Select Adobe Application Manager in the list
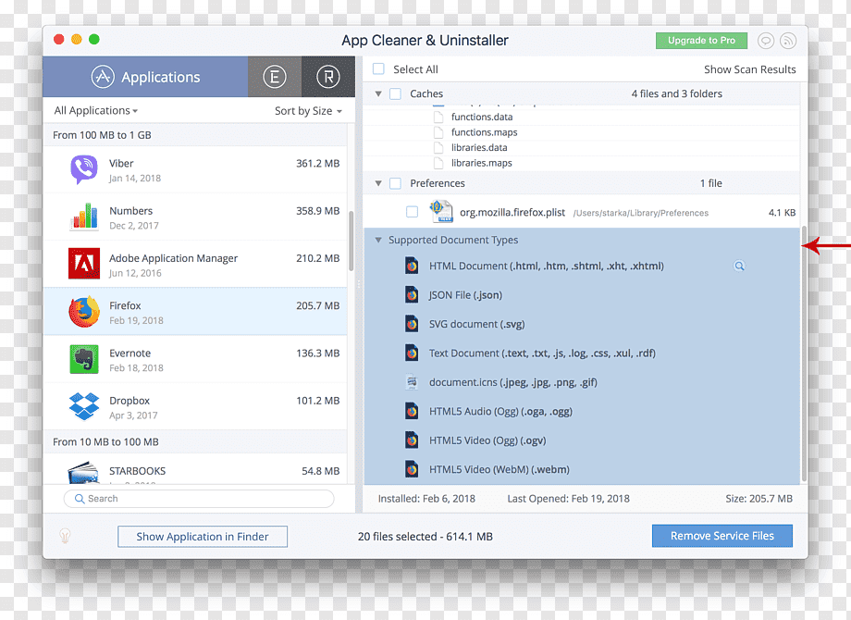851x620 pixels. [195, 265]
